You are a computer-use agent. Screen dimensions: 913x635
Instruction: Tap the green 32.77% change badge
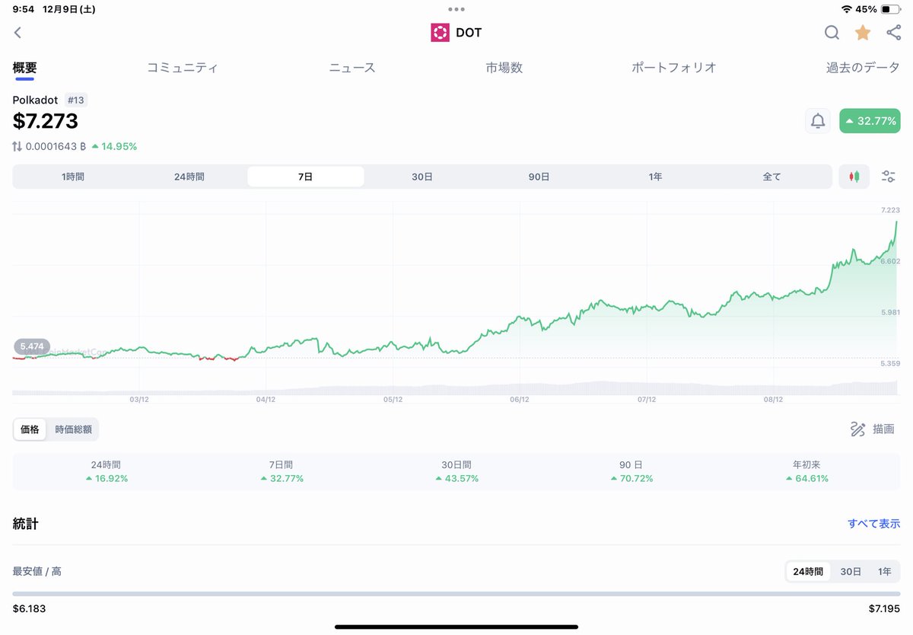click(870, 121)
